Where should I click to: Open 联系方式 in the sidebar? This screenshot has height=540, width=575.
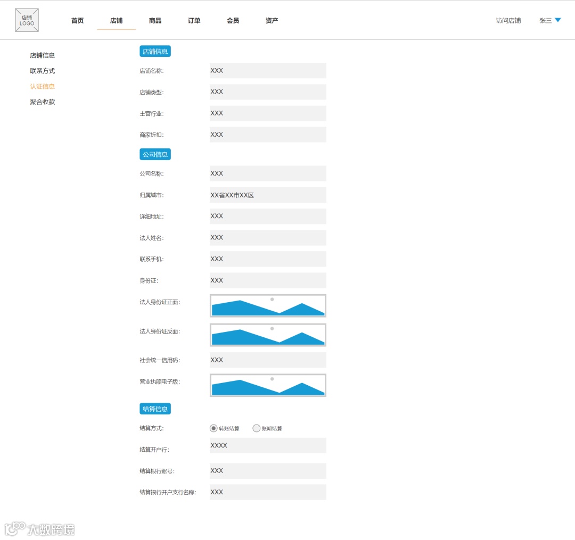coord(43,71)
